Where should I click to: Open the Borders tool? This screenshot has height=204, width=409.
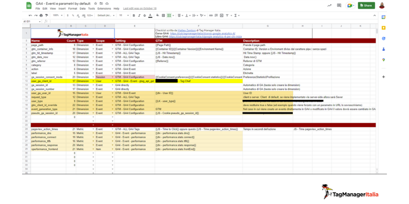pyautogui.click(x=163, y=16)
